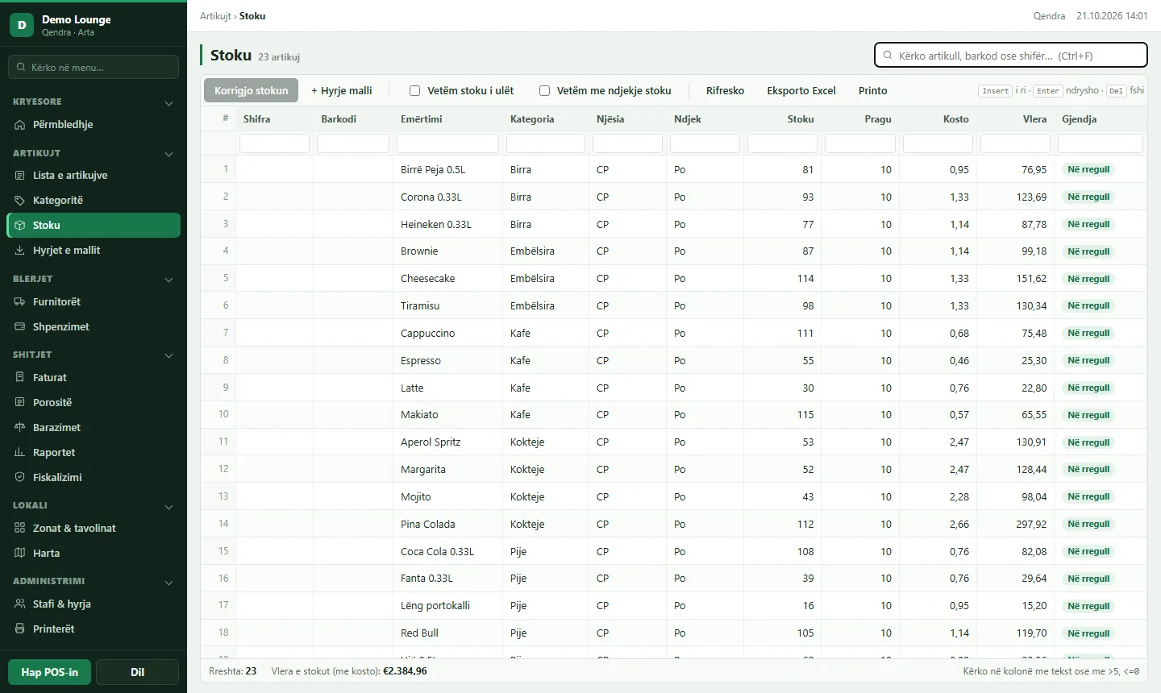This screenshot has width=1161, height=693.
Task: Click the Dil logout button
Action: [x=137, y=672]
